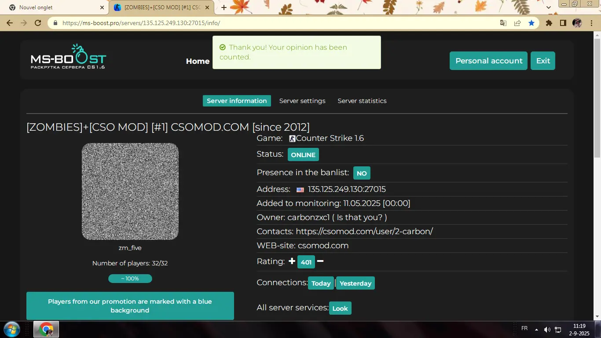Click the ~100% player fill bar
Screen dimensions: 601x338
(130, 279)
